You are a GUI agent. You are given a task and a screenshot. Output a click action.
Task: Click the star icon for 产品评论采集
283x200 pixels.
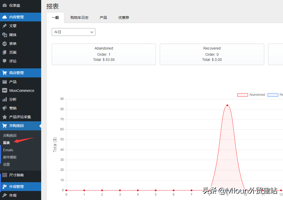5,117
